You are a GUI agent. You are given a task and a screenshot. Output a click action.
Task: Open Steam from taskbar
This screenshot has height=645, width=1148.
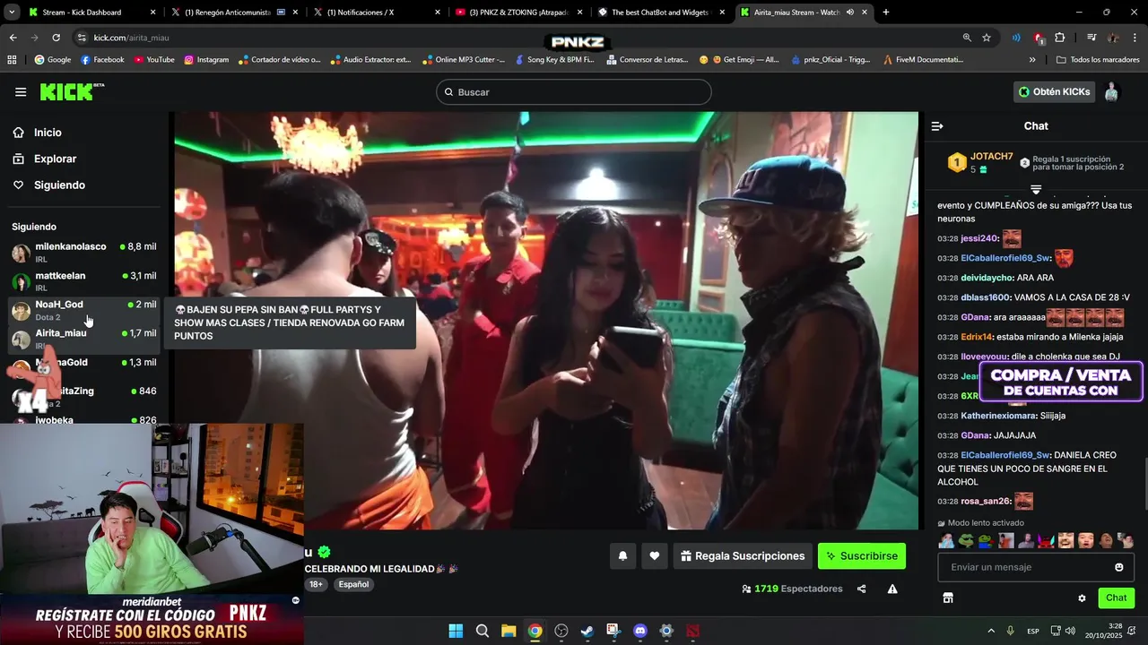(587, 631)
